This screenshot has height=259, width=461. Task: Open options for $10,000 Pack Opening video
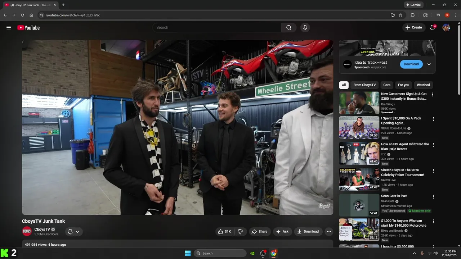click(x=434, y=119)
